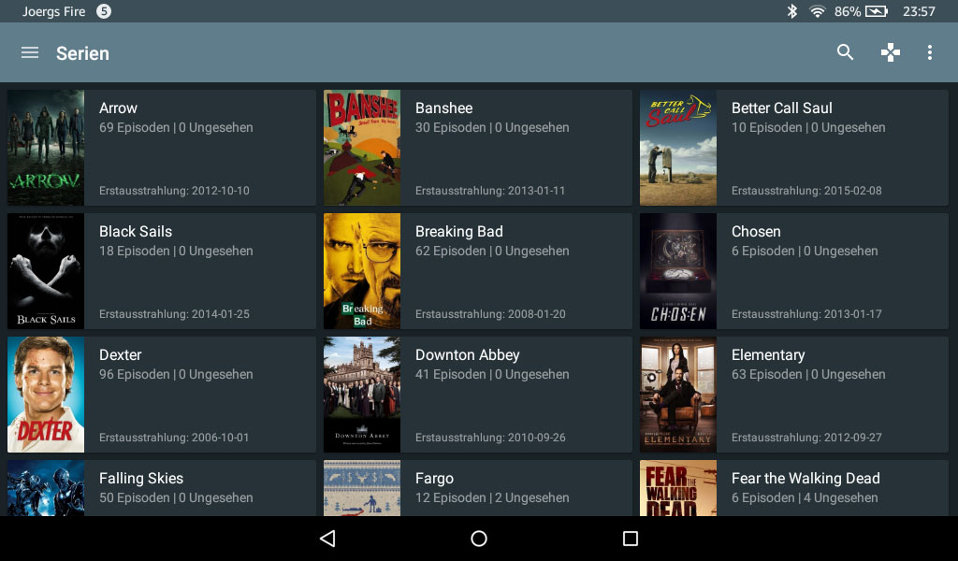
Task: Select the Better Call Saul title
Action: click(x=781, y=108)
